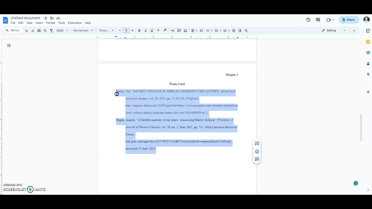Open the text alignment dropdown

click(x=194, y=30)
